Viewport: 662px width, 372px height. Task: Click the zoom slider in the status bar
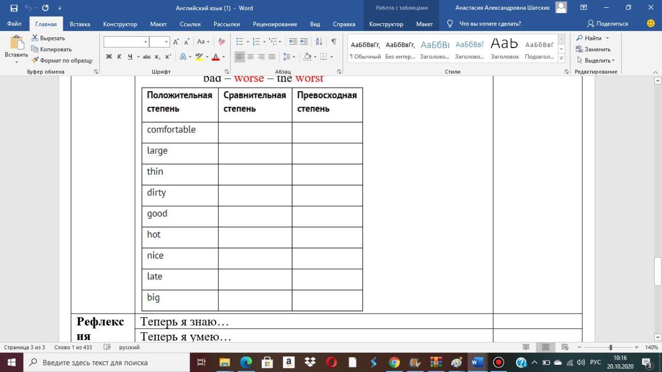[x=611, y=347]
